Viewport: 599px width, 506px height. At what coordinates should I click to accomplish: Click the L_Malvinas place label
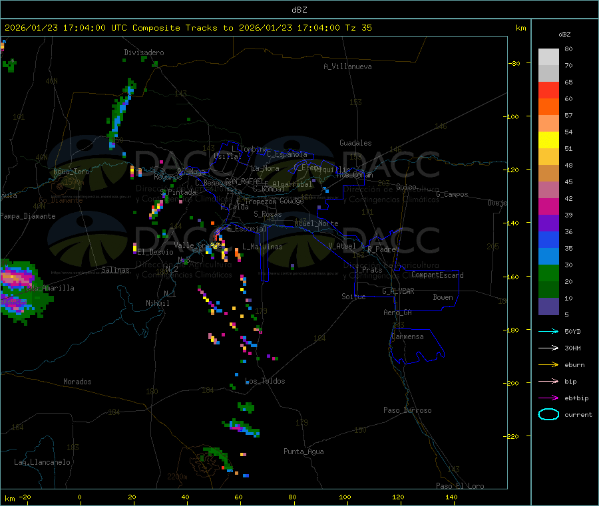262,247
